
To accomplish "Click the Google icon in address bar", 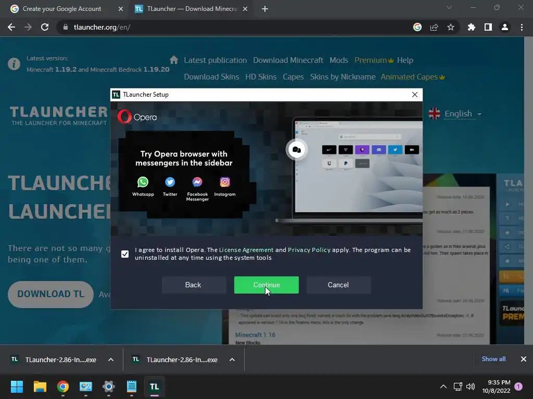I will tap(417, 27).
